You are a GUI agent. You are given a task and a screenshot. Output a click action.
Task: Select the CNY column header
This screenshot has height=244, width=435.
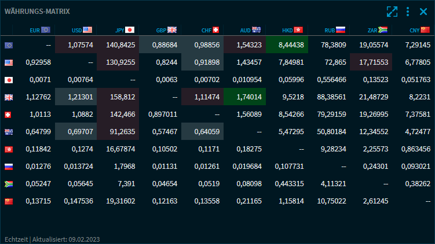(x=419, y=30)
